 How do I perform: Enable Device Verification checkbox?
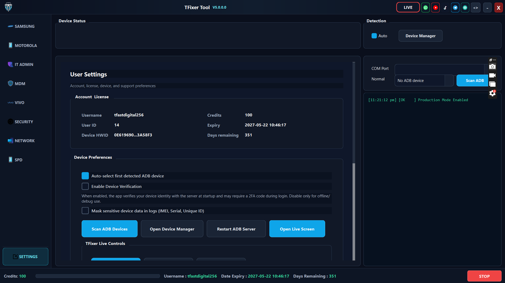click(x=85, y=186)
